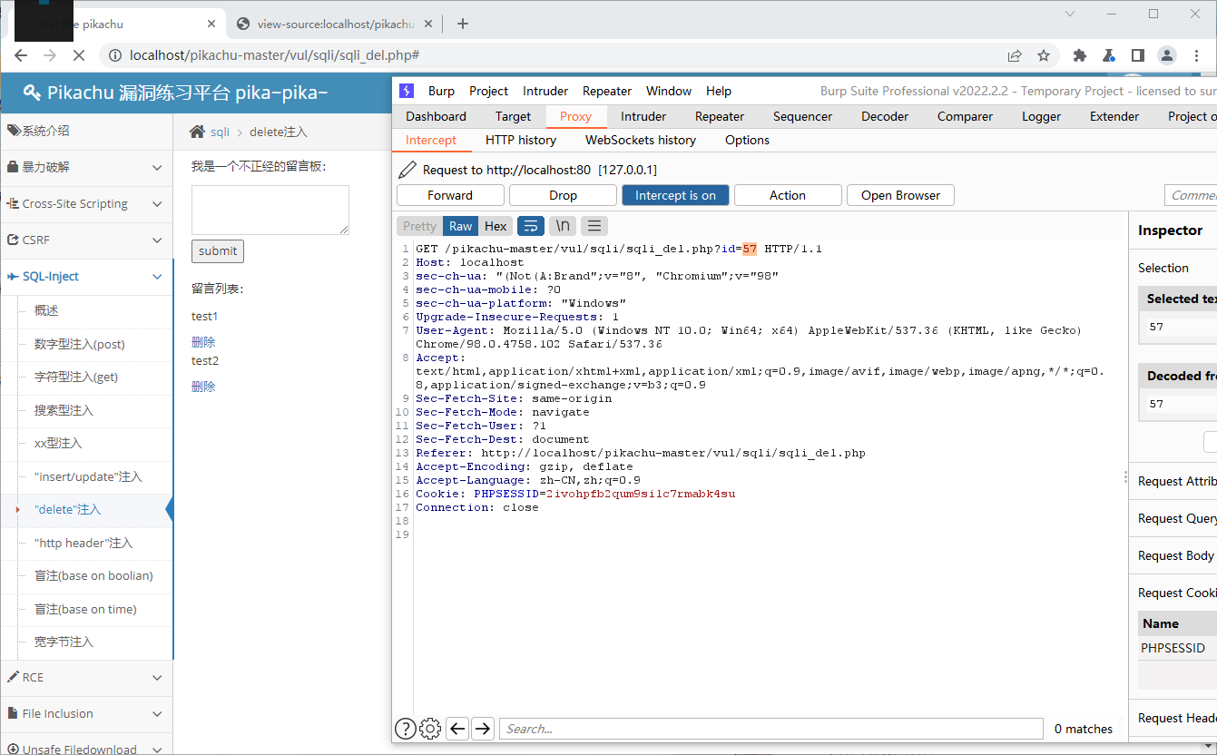Viewport: 1217px width, 755px height.
Task: Show non-printable characters \n button
Action: (563, 226)
